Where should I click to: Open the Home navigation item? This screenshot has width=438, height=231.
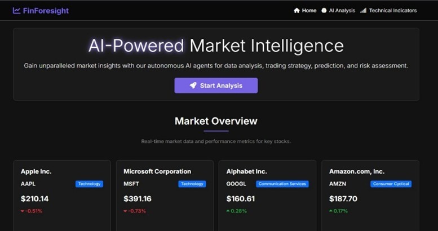[x=305, y=11]
